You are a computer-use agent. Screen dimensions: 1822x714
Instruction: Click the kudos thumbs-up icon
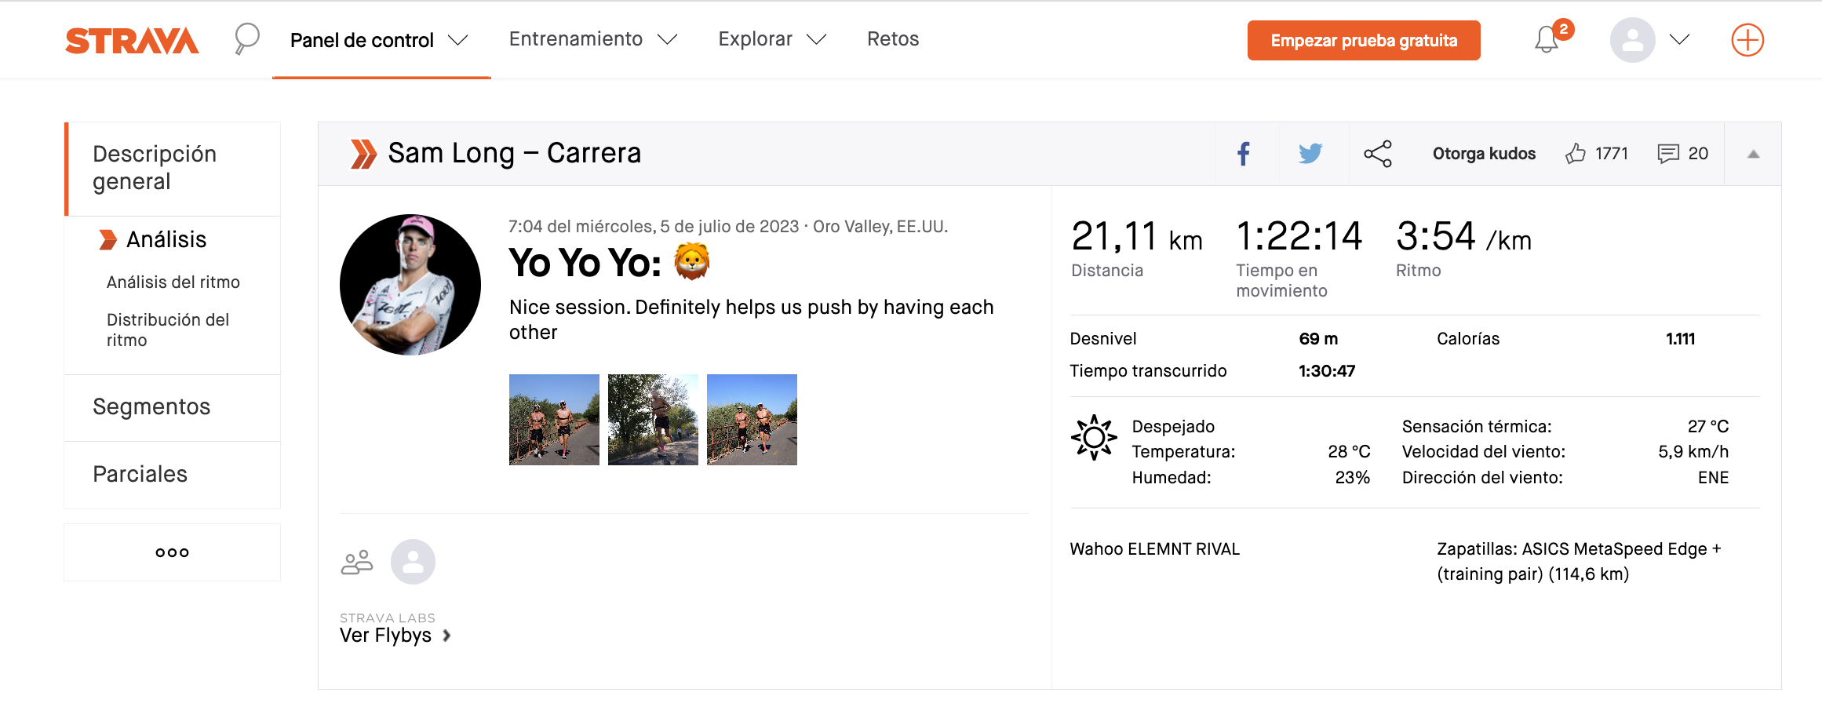pyautogui.click(x=1576, y=154)
